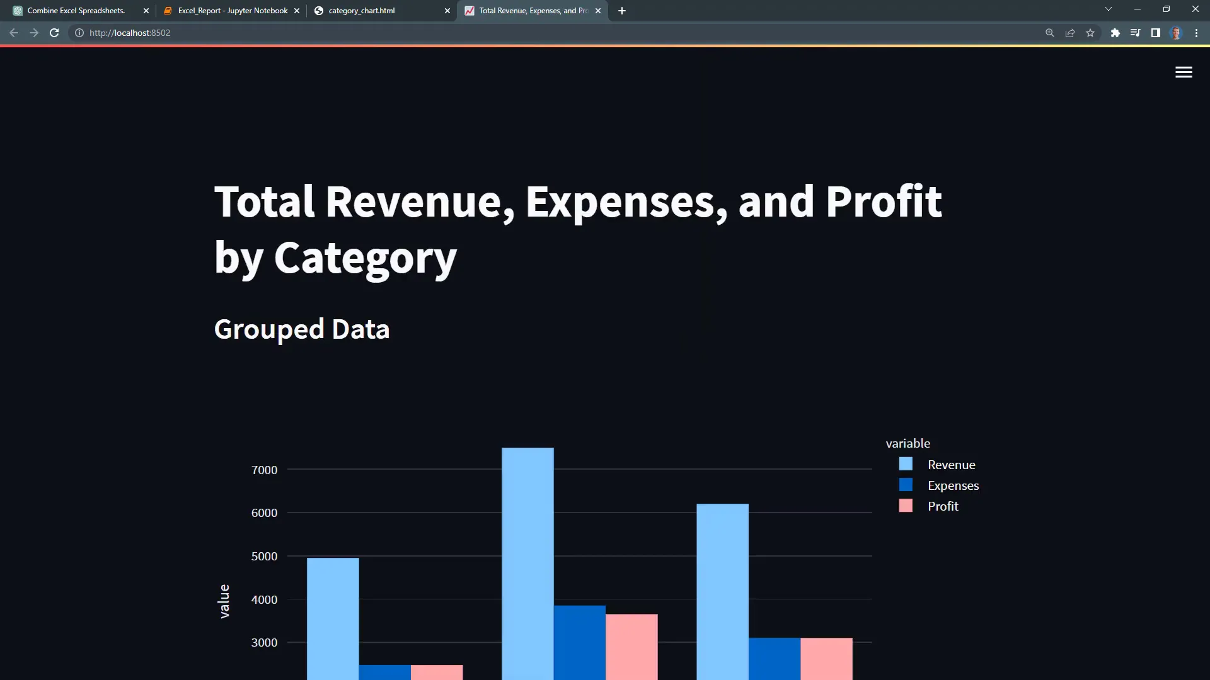Bookmark the page with the star button
1210x680 pixels.
[x=1090, y=32]
